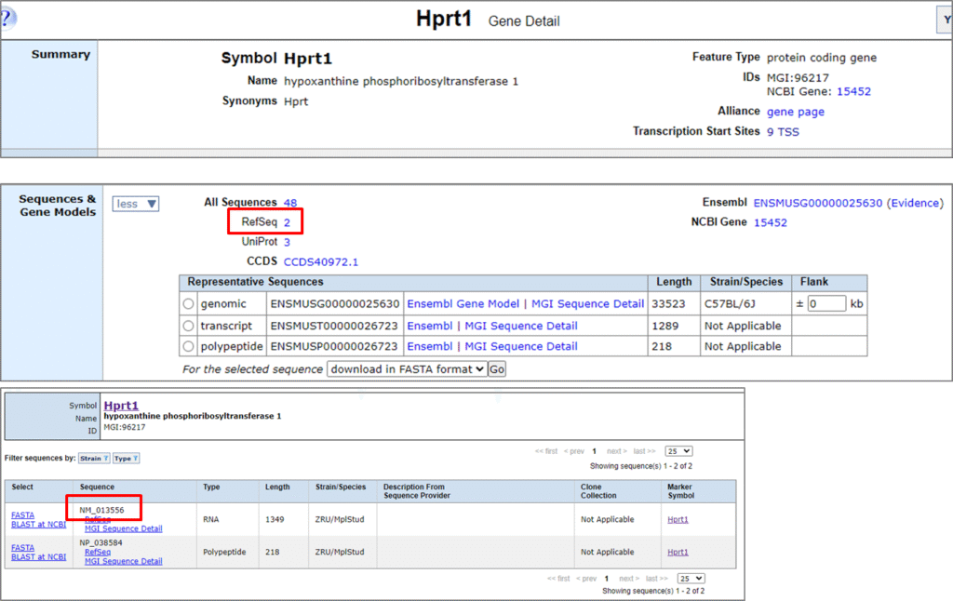Collapse section using the 'less' toggle
953x601 pixels.
click(136, 204)
